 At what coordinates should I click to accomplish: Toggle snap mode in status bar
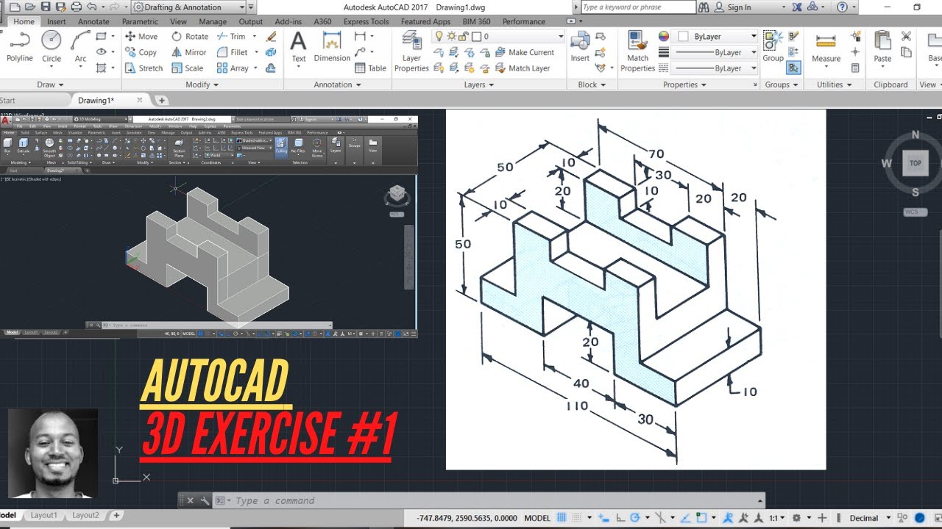point(577,518)
